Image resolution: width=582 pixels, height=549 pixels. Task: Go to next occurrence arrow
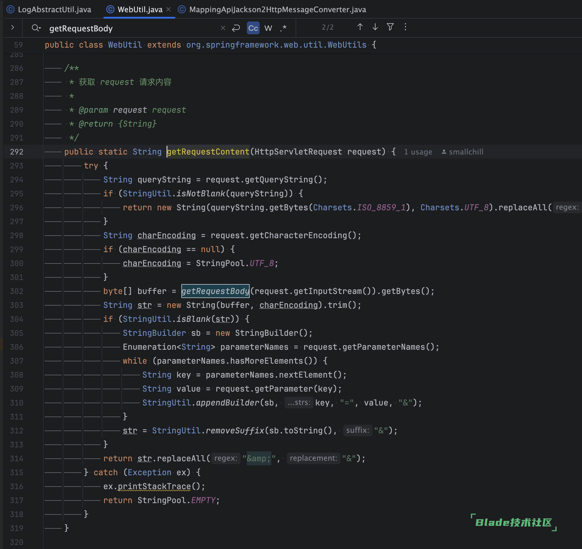coord(375,27)
